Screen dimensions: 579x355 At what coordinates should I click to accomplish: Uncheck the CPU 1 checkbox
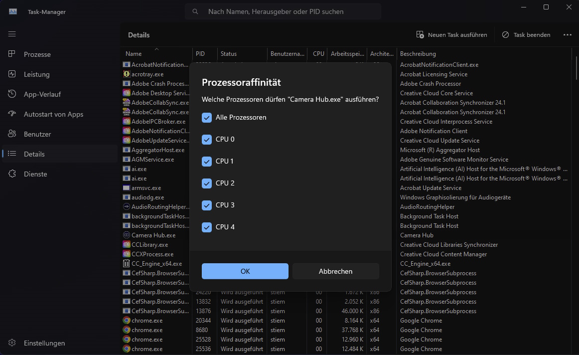pos(207,161)
